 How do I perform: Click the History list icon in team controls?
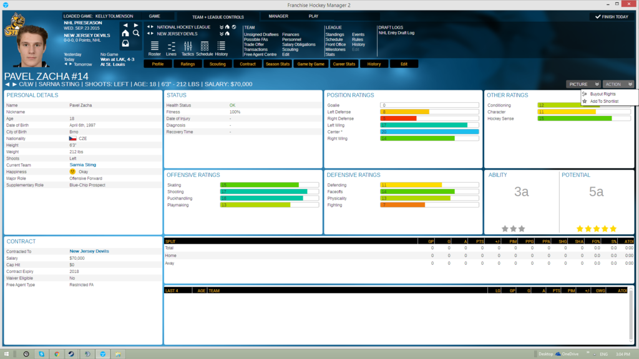[x=221, y=45]
